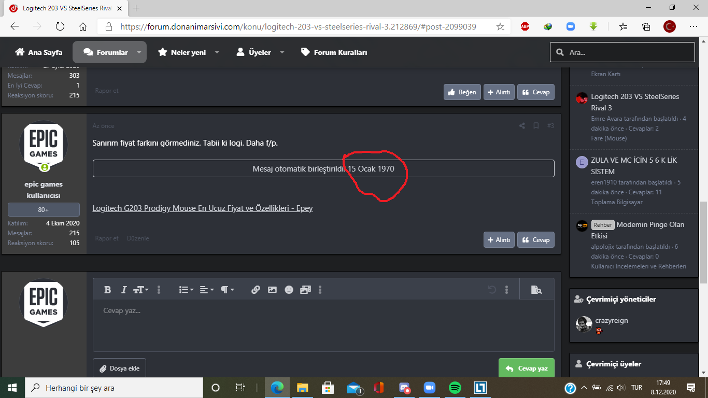The image size is (708, 398).
Task: Click the page vertical scrollbar thumb
Action: (x=703, y=243)
